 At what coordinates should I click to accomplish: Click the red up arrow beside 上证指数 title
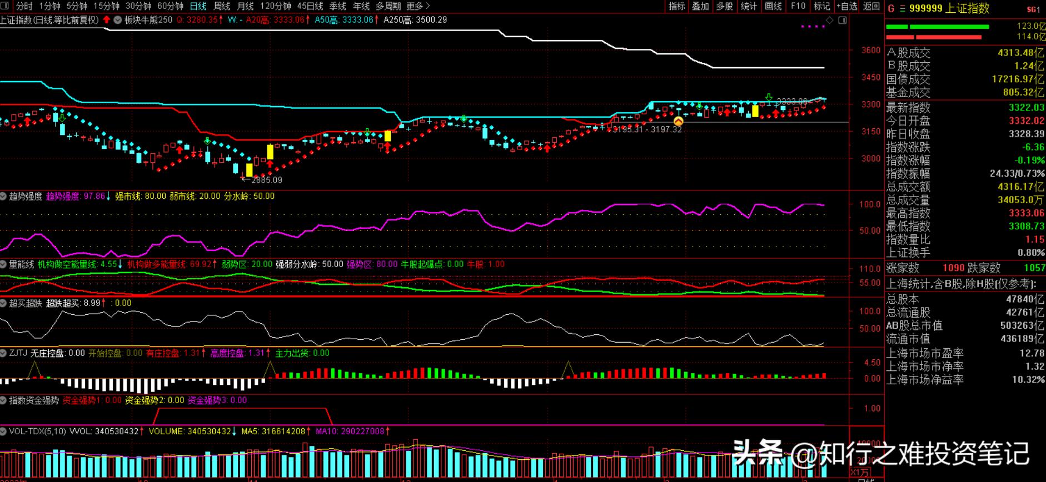106,20
